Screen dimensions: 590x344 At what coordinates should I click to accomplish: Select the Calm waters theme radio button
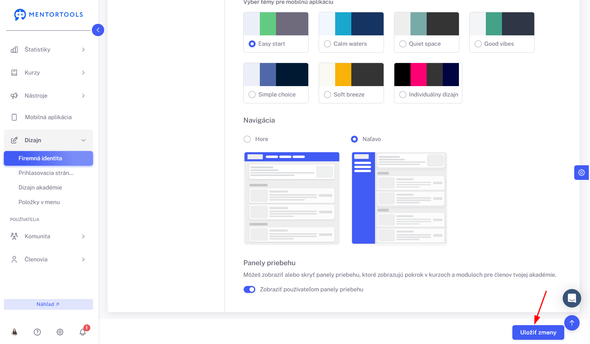tap(327, 44)
